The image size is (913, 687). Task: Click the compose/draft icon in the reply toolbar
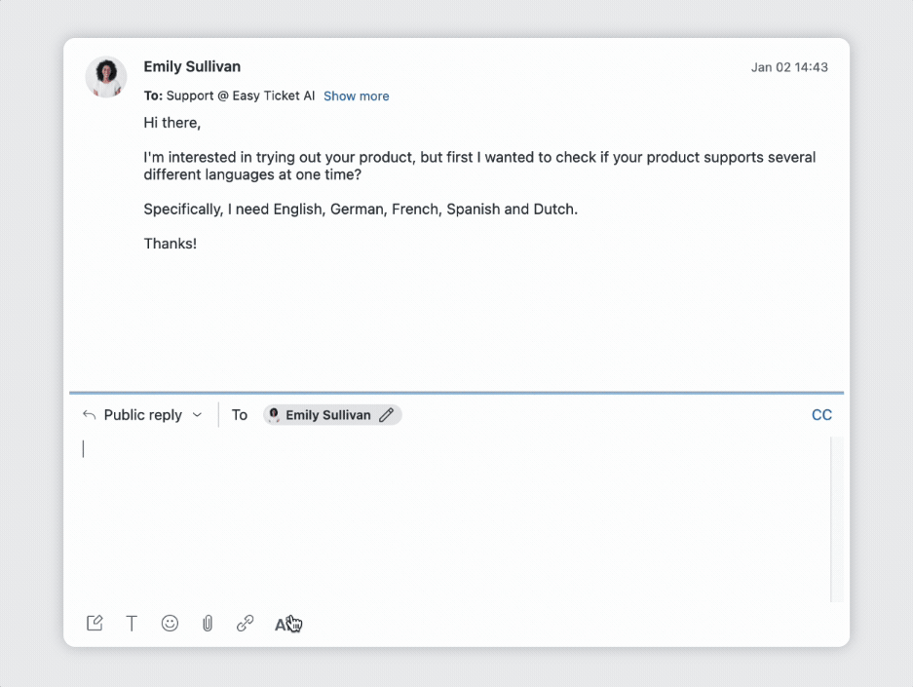pyautogui.click(x=95, y=624)
